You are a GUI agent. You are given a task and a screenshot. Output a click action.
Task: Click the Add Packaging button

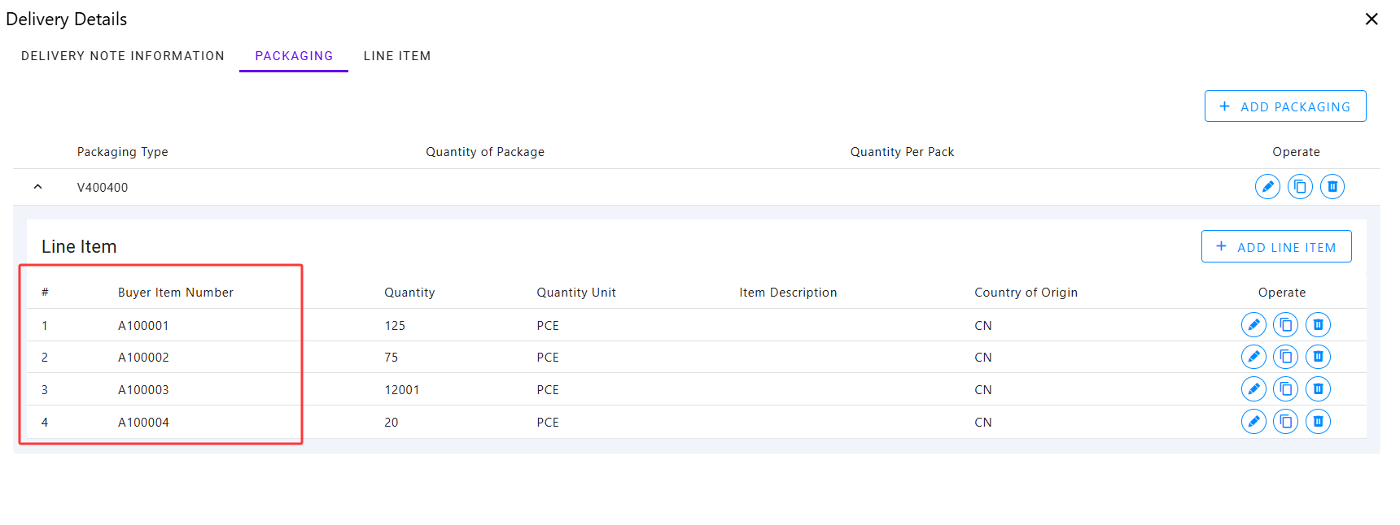[x=1285, y=106]
